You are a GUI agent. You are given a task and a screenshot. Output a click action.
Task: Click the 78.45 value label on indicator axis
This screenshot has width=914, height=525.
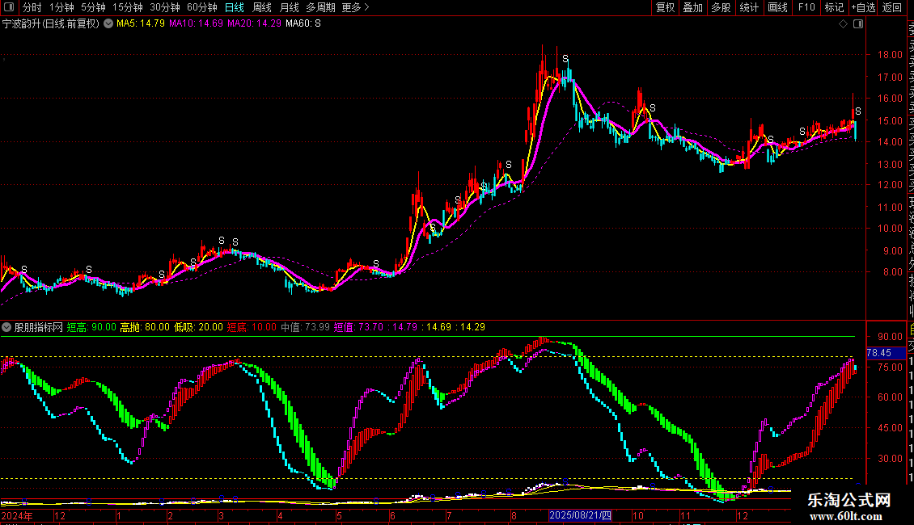click(x=878, y=353)
